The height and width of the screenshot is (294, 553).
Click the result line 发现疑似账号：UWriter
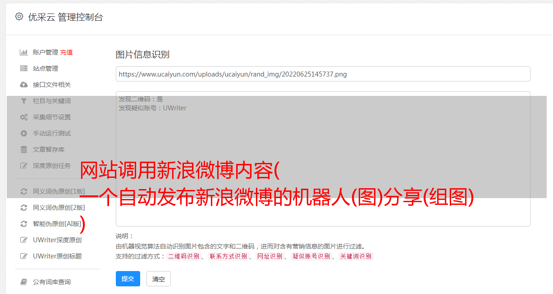pos(152,108)
